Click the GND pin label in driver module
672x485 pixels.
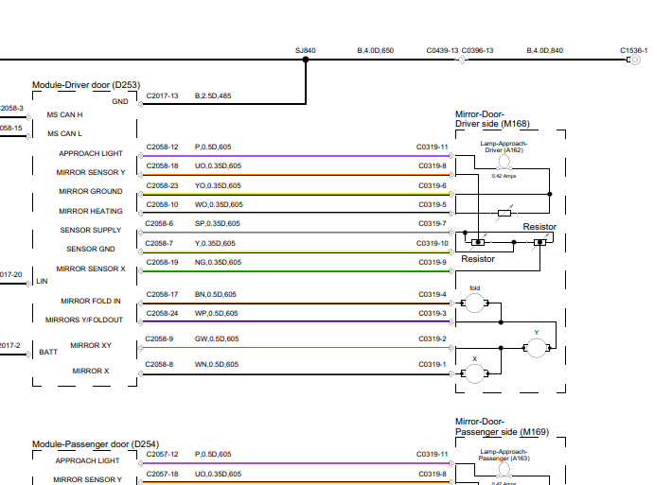pyautogui.click(x=120, y=101)
